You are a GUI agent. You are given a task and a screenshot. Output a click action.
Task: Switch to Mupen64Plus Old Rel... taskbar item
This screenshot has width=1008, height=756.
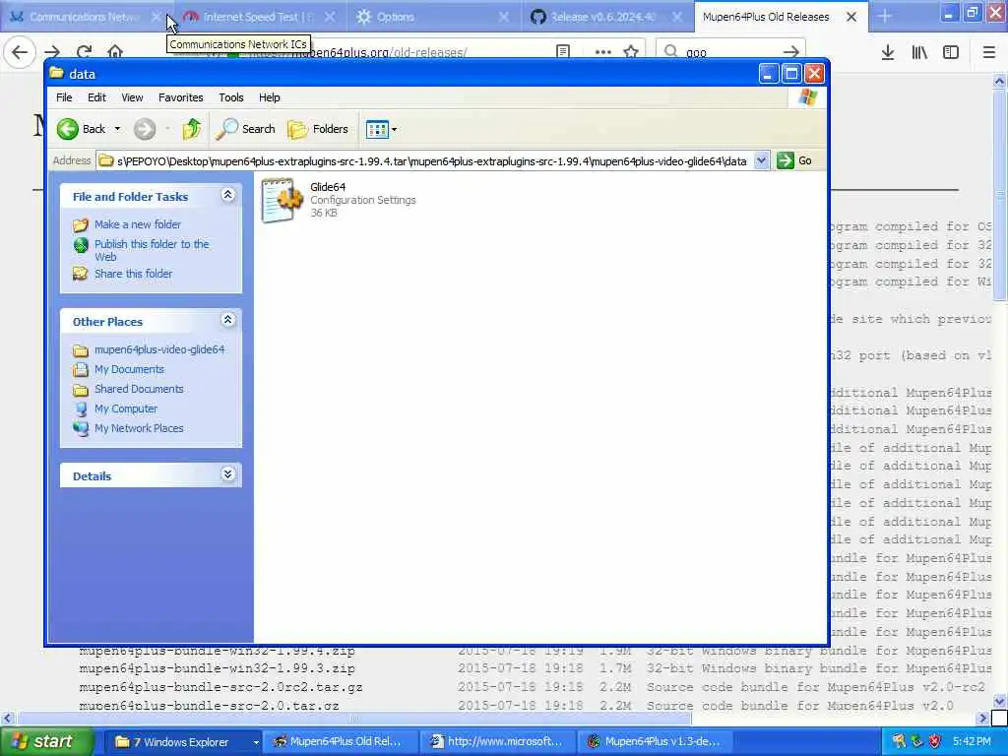click(x=340, y=742)
